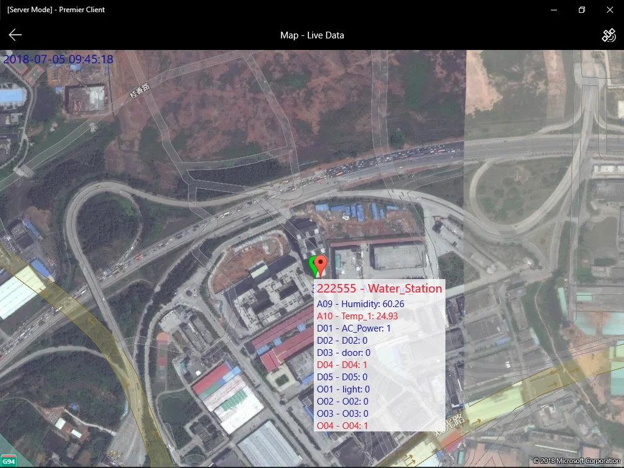This screenshot has height=468, width=624.
Task: Select the 222555 - Water_Station title link
Action: (x=378, y=288)
